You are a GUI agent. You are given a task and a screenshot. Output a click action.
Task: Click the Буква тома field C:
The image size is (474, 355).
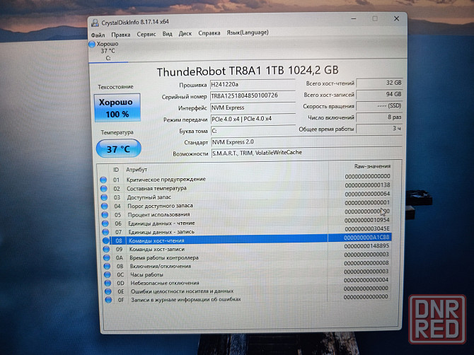click(x=253, y=131)
